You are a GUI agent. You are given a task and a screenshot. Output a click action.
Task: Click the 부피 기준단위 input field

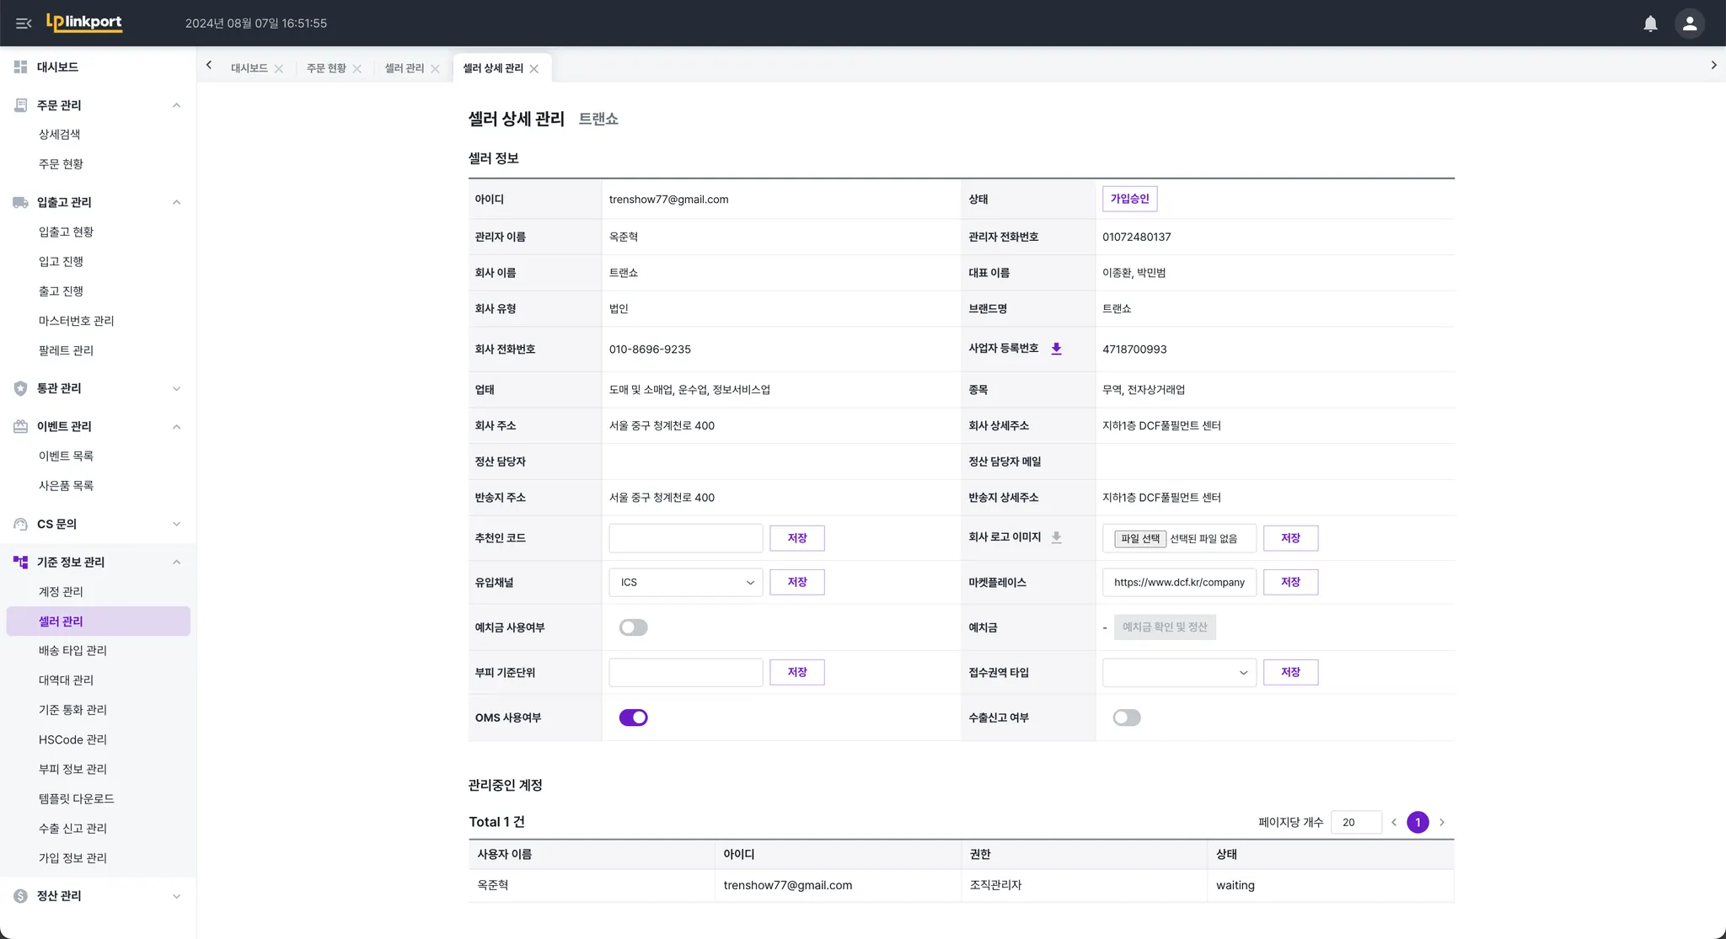pos(685,672)
